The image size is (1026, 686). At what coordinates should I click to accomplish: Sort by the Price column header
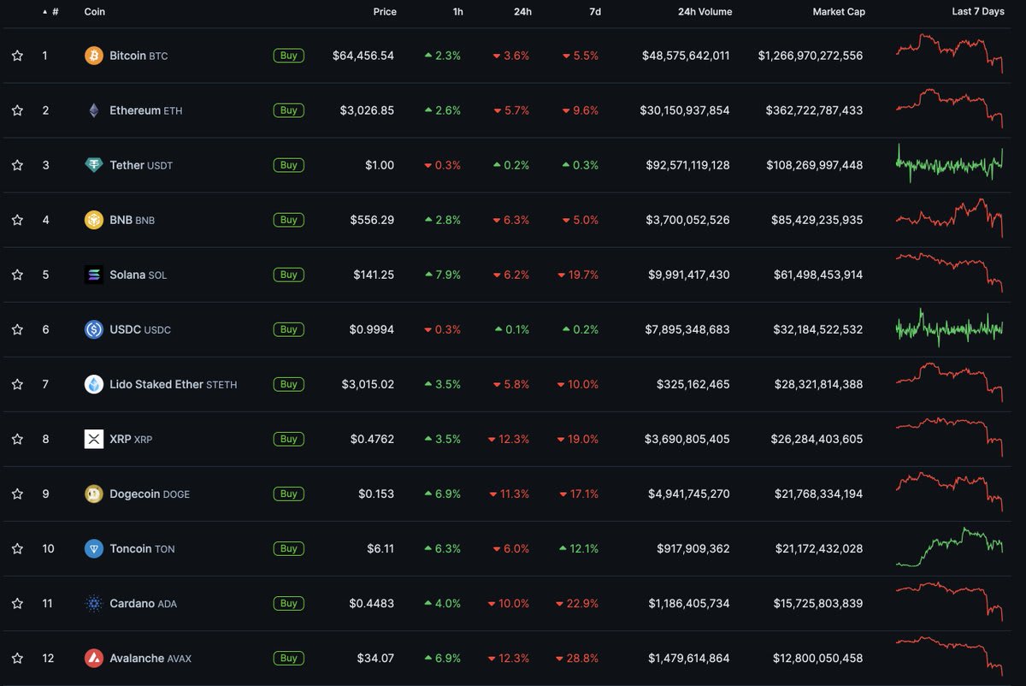(385, 12)
